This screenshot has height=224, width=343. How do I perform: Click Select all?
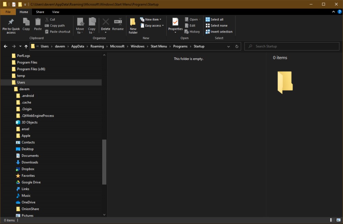click(x=214, y=20)
